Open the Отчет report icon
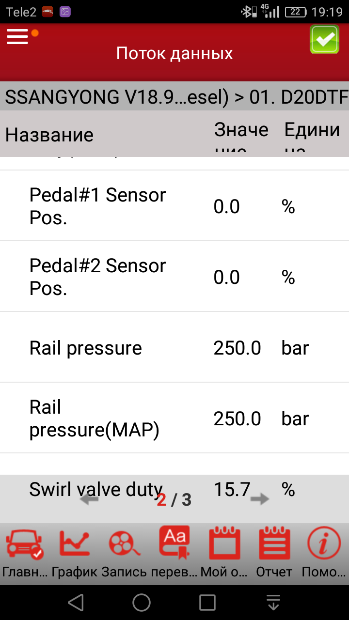 point(274,545)
